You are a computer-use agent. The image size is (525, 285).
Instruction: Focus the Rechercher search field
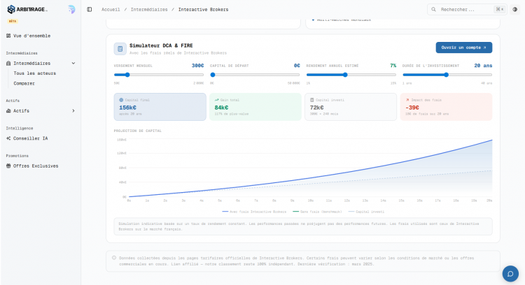tap(467, 9)
